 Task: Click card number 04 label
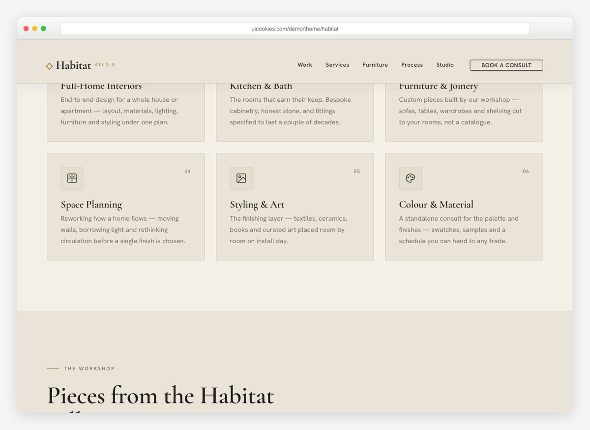click(188, 172)
